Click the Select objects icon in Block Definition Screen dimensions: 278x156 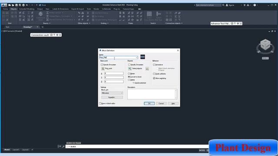click(x=130, y=68)
